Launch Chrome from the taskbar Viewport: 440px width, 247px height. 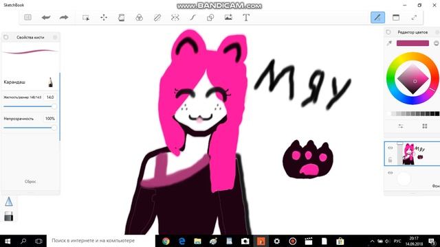tap(166, 241)
